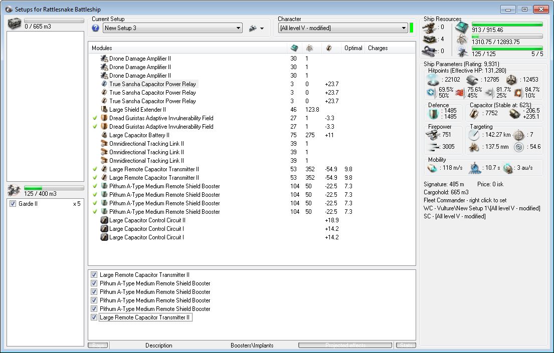Click the cargo hold icon above 0 / 665 m3
This screenshot has height=353, width=554.
tap(15, 24)
